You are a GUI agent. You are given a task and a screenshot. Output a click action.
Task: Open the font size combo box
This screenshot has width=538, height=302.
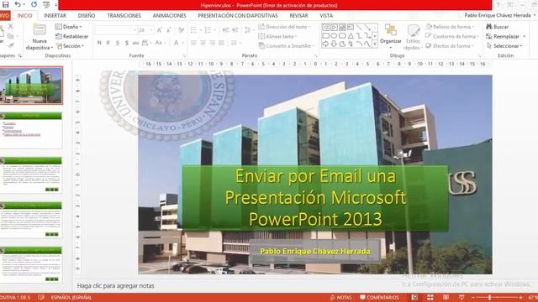145,30
